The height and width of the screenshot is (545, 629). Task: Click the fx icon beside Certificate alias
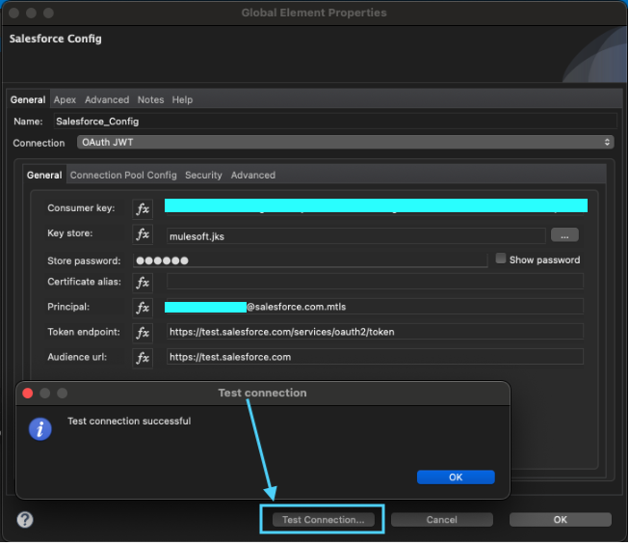click(x=143, y=283)
